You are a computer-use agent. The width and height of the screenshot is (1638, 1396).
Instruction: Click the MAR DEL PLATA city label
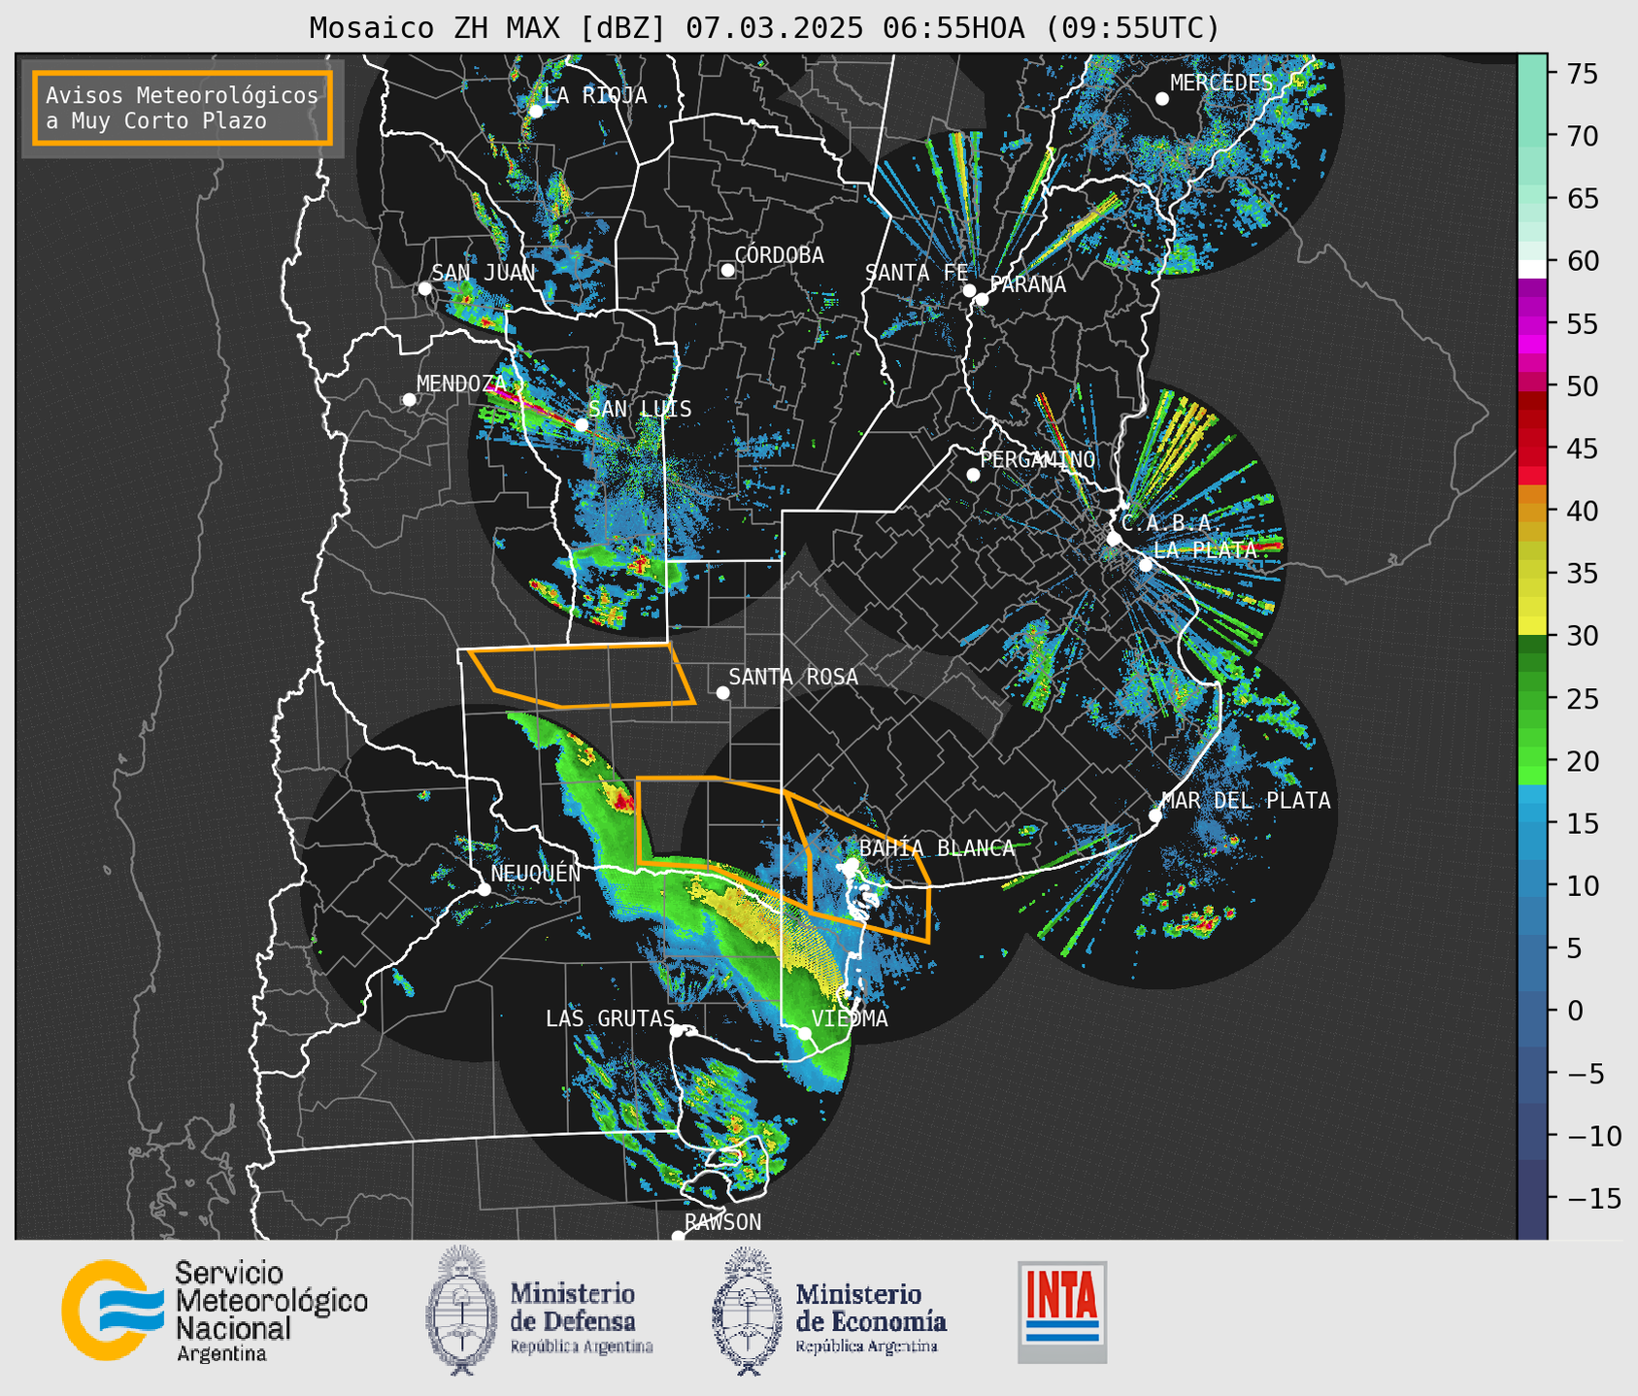(x=1246, y=800)
